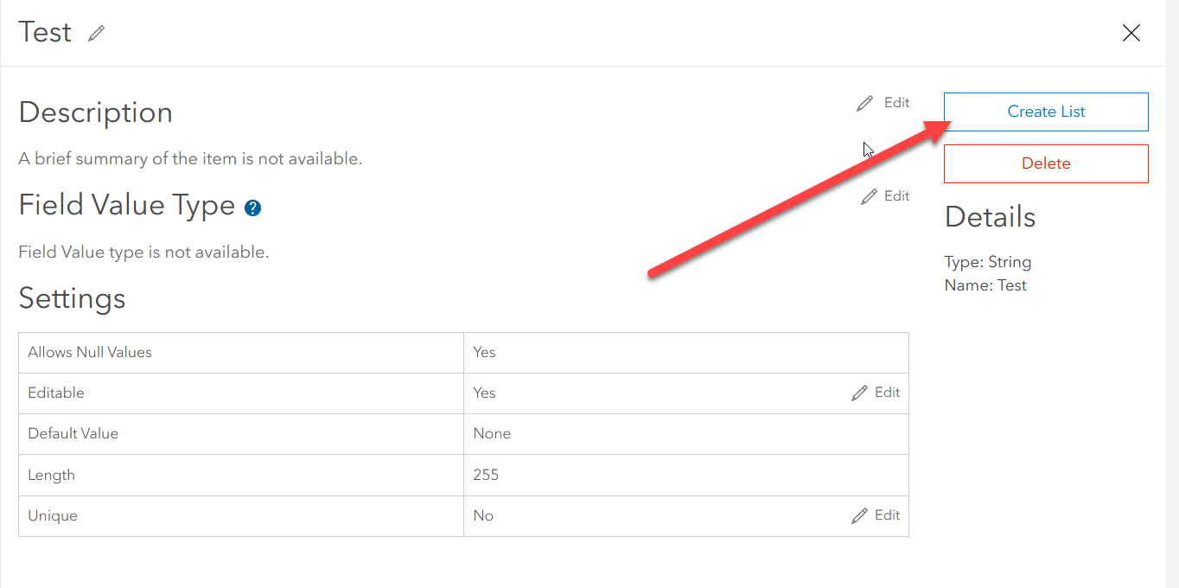This screenshot has width=1179, height=588.
Task: Click the help icon beside Field Value Type
Action: coord(252,208)
